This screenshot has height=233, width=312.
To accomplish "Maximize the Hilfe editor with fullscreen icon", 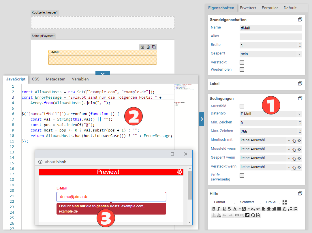I will pyautogui.click(x=285, y=202).
